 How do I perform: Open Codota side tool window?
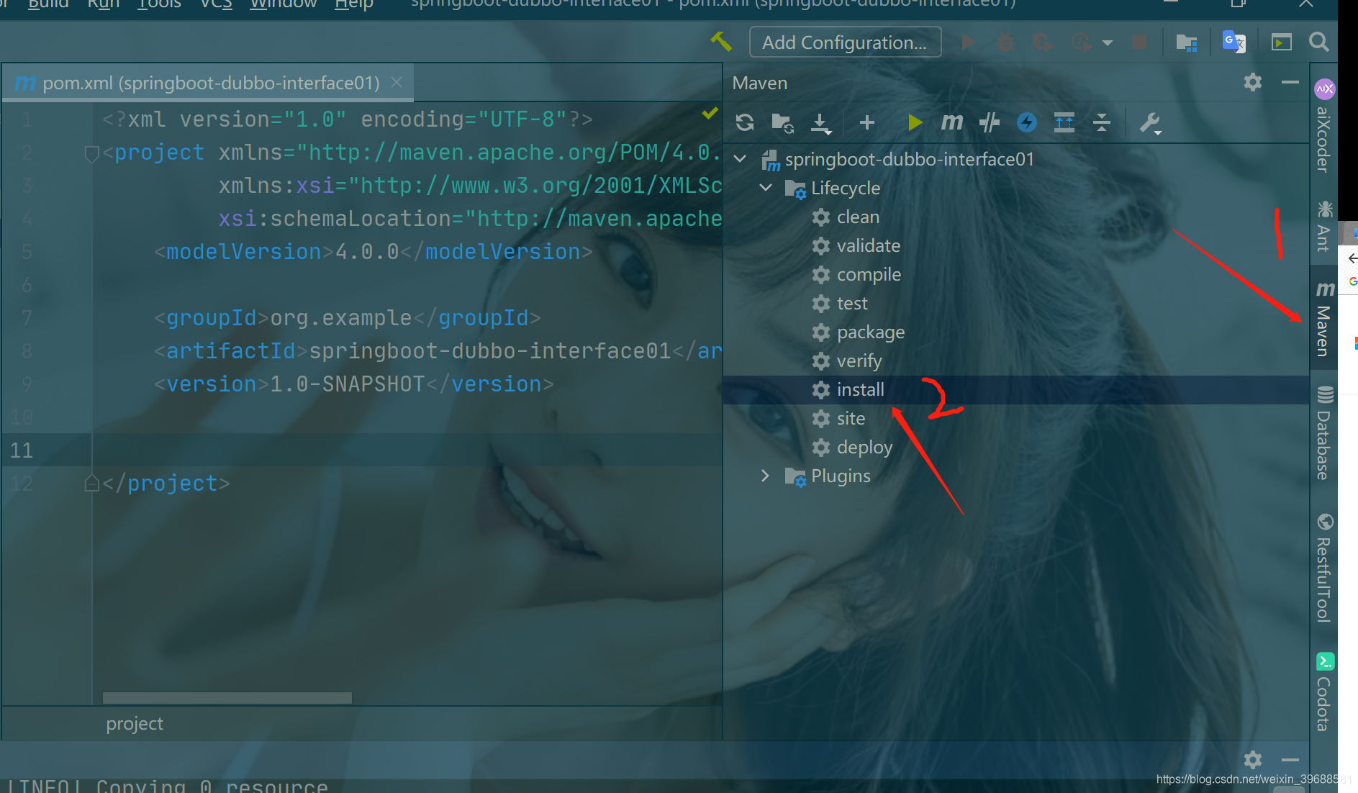(1324, 692)
